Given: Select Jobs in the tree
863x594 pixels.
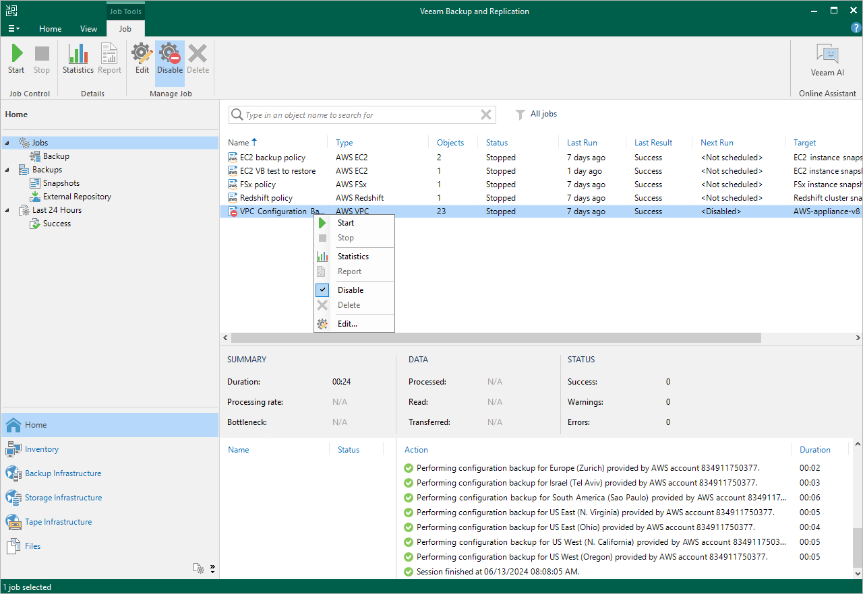Looking at the screenshot, I should pos(40,143).
